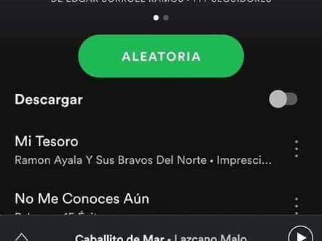This screenshot has width=322, height=241.
Task: Open the three-dot menu for Mi Tesoro
Action: [x=296, y=149]
